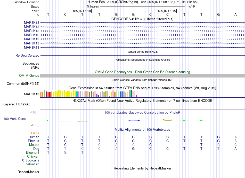Image resolution: width=245 pixels, height=178 pixels.
Task: Open the 'OMIM Gene Phenotypes' track title
Action: (x=142, y=72)
